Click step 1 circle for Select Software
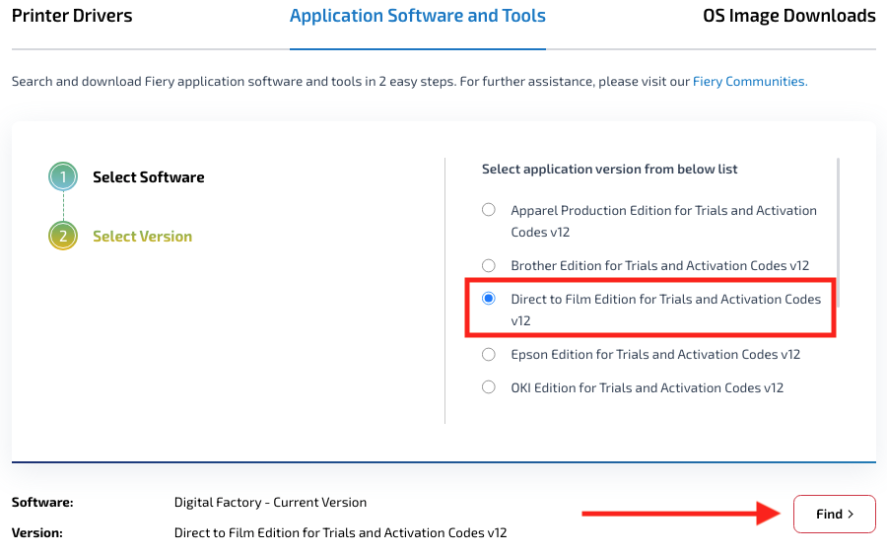Screen dimensions: 887x554 [63, 176]
